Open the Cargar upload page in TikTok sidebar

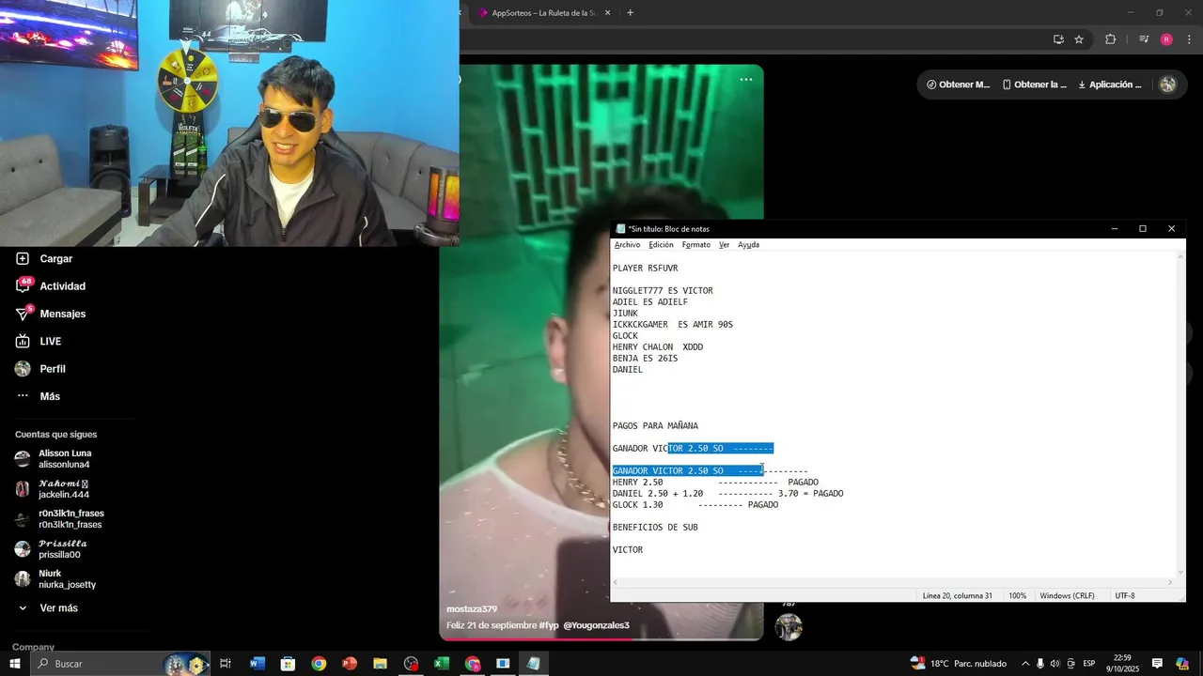tap(44, 258)
